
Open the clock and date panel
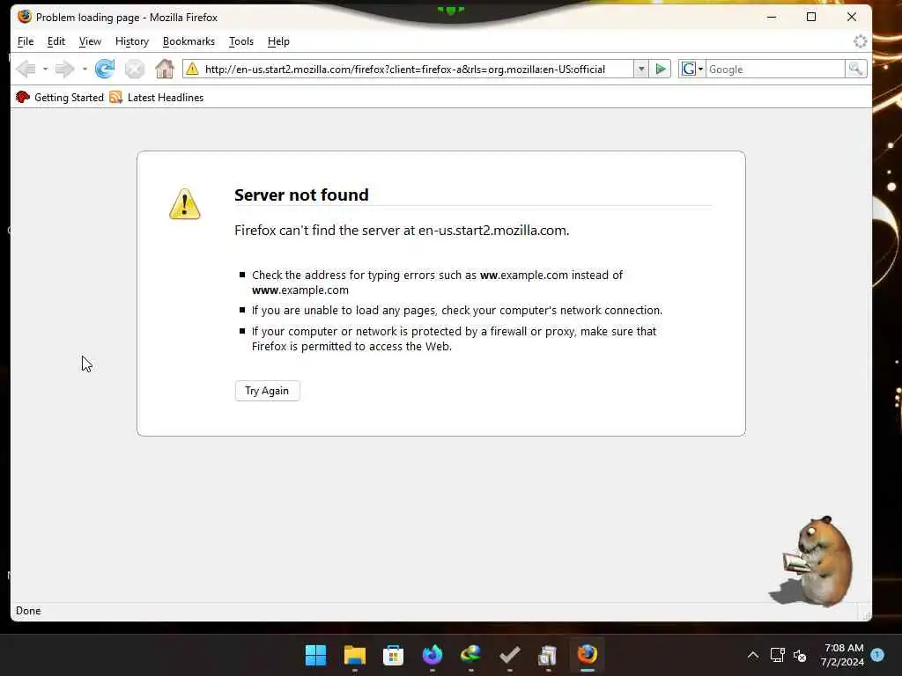(843, 655)
